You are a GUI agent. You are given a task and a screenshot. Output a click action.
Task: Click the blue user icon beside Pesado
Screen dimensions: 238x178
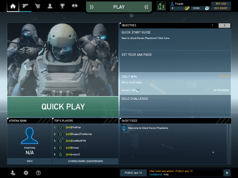tap(172, 4)
